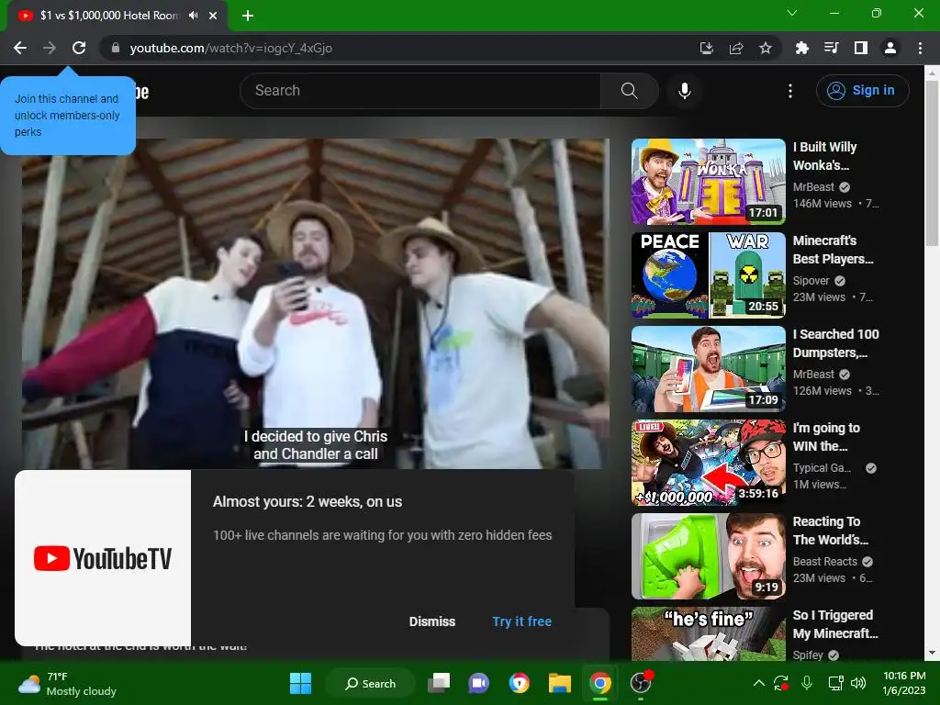This screenshot has width=940, height=705.
Task: Mute the tab via the speaker icon
Action: pos(193,16)
